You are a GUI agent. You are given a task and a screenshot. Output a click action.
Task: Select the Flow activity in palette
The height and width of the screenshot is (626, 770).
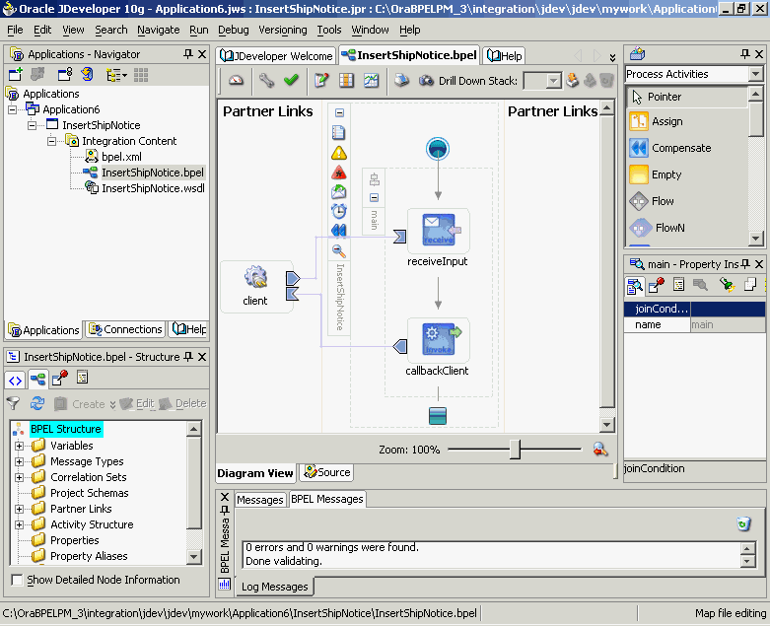662,201
